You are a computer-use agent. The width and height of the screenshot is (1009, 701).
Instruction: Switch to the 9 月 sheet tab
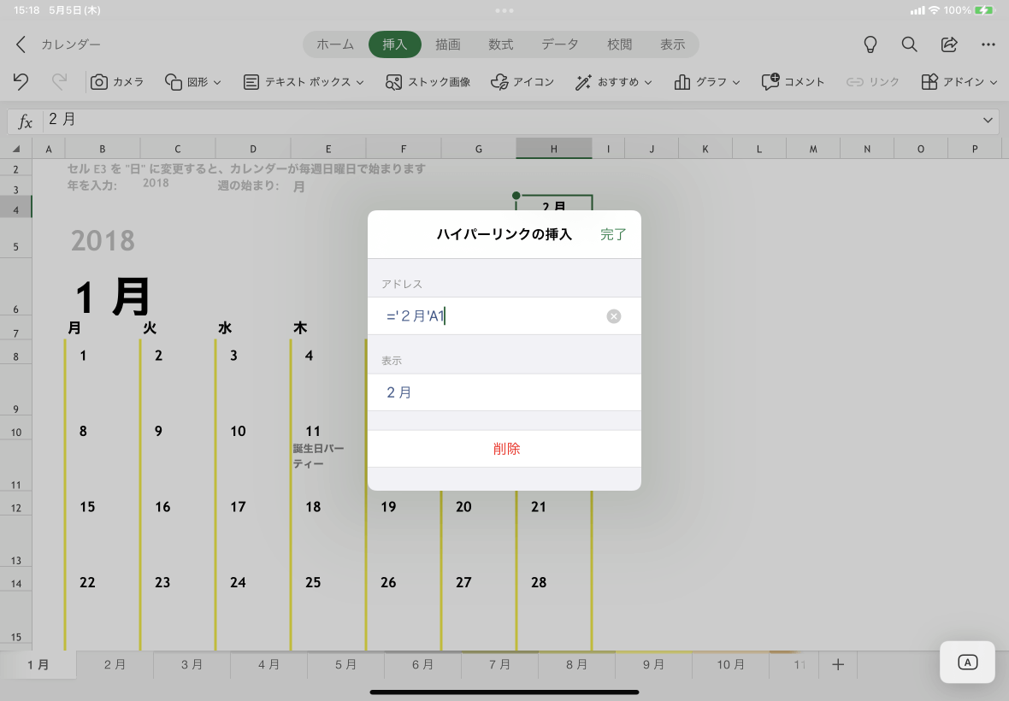[654, 665]
